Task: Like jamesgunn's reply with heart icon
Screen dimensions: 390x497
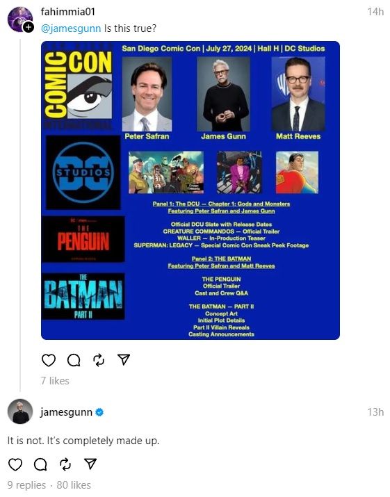Action: point(15,464)
